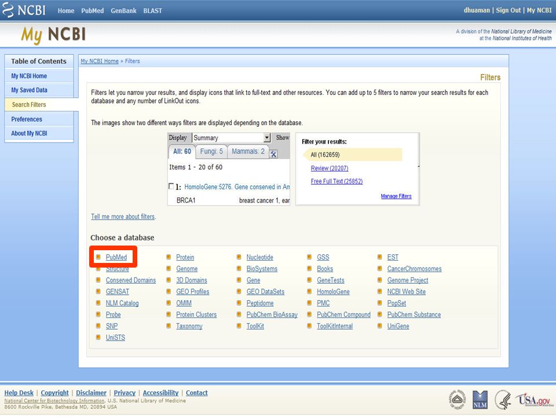Open the Disclaimer footer link
Screen dimensions: 556x417
(91, 393)
